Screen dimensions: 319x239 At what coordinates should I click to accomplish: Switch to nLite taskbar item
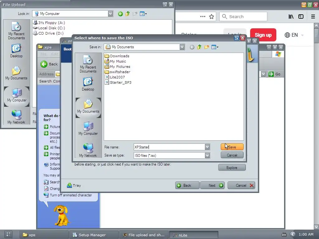[194, 235]
